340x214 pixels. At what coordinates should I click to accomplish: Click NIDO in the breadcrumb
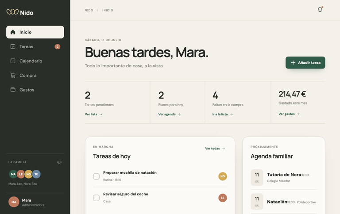click(89, 10)
